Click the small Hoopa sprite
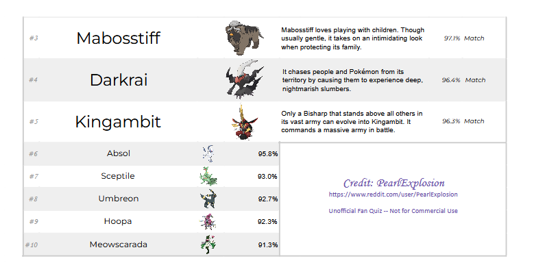 tap(208, 222)
